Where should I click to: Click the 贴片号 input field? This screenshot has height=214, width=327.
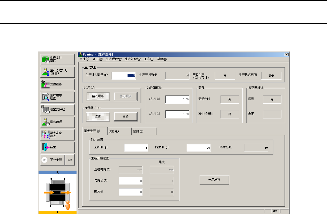pyautogui.click(x=130, y=192)
